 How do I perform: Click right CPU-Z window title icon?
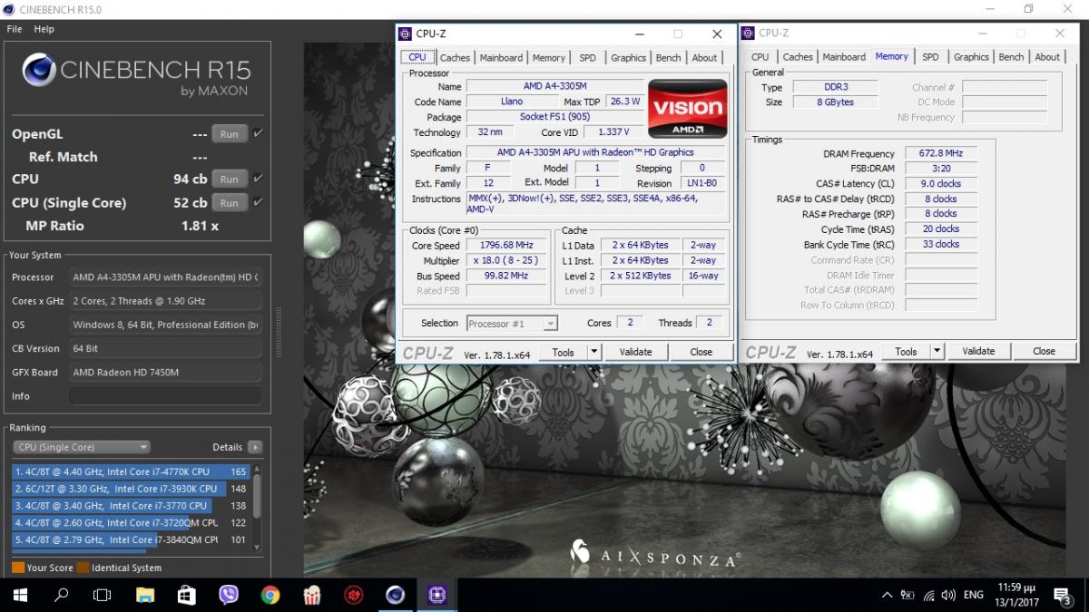748,34
